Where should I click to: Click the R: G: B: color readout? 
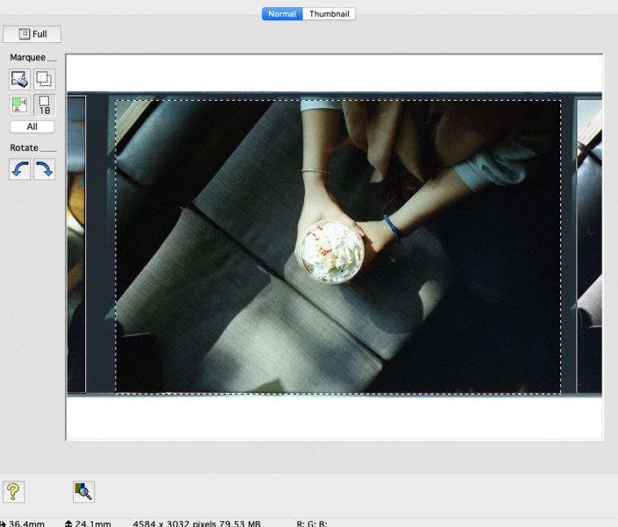[x=311, y=523]
